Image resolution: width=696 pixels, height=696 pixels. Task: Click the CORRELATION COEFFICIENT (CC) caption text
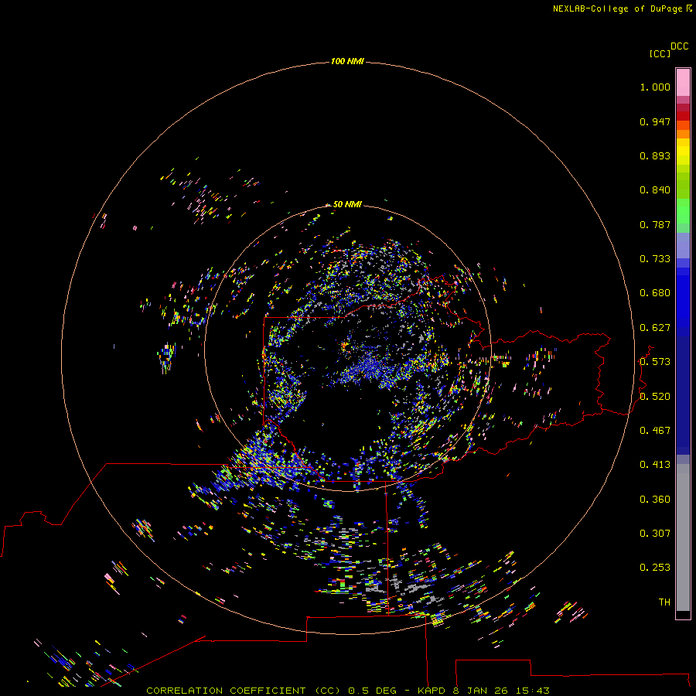[244, 691]
